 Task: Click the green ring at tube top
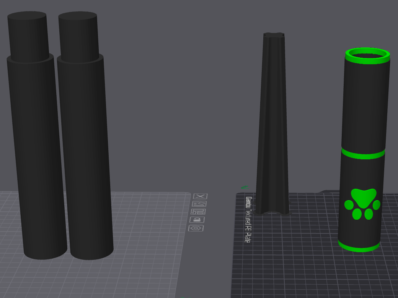[x=367, y=55]
